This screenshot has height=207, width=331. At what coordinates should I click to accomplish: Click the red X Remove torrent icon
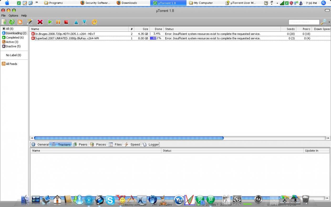[x=40, y=22]
